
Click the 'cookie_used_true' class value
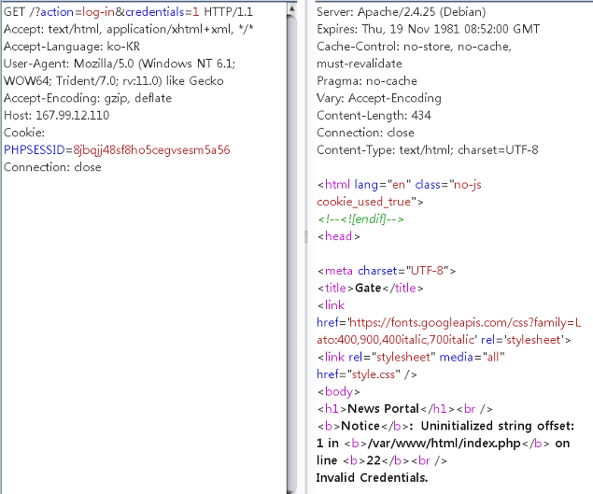click(x=364, y=202)
